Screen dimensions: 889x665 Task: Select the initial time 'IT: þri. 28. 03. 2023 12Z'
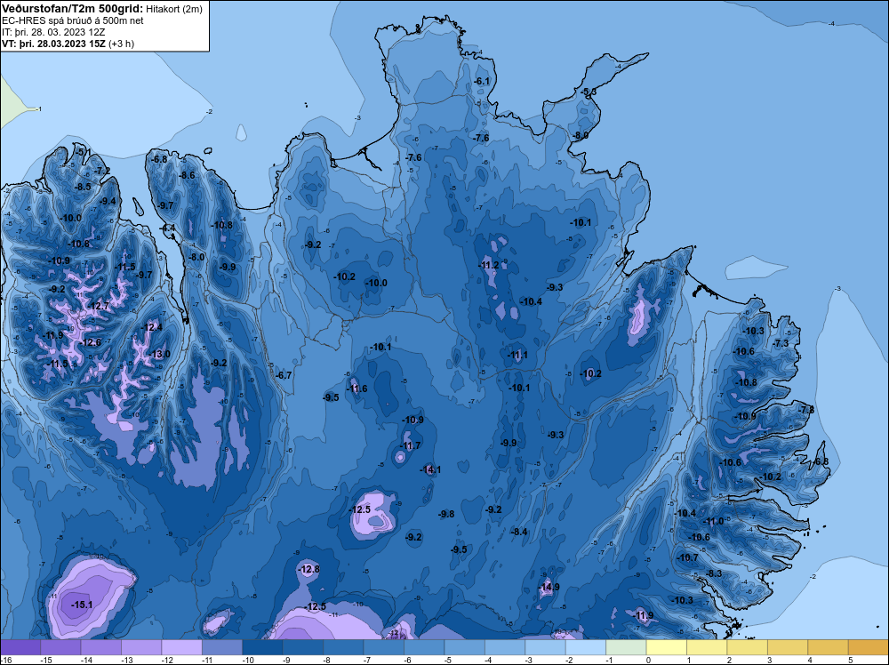53,32
